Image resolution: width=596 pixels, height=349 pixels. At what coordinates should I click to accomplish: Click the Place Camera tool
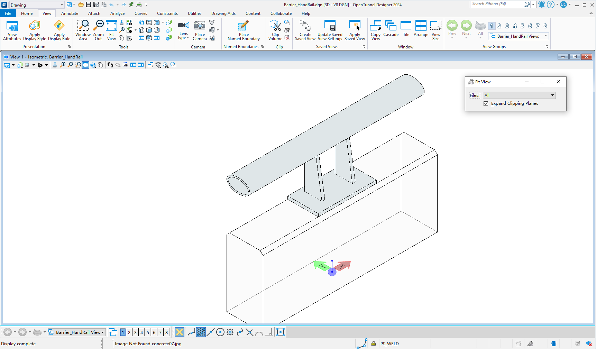tap(200, 29)
